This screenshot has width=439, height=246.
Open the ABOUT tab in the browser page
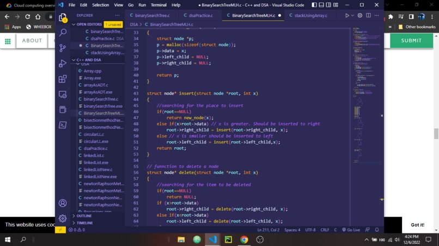[32, 41]
